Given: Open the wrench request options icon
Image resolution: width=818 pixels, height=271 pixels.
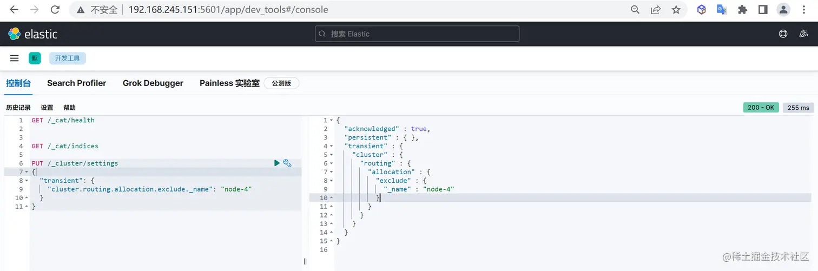Looking at the screenshot, I should 287,163.
